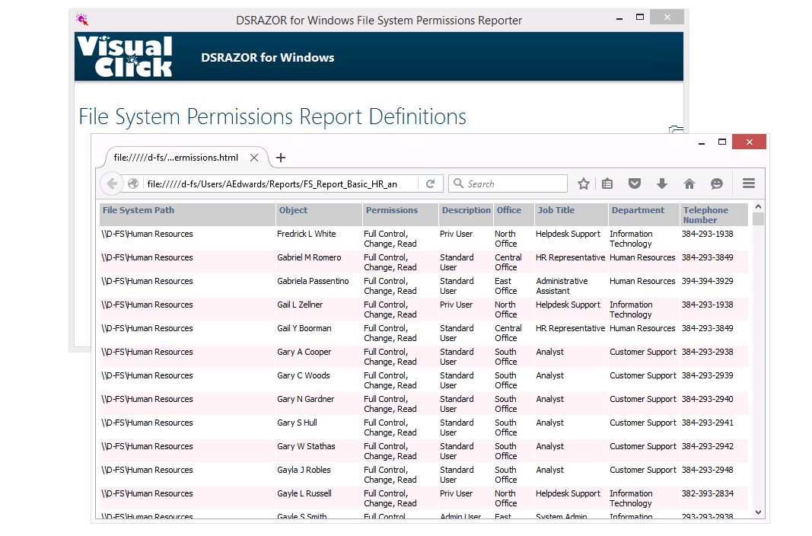Viewport: 812px width, 536px height.
Task: Select the permissions.html tab
Action: pos(176,158)
